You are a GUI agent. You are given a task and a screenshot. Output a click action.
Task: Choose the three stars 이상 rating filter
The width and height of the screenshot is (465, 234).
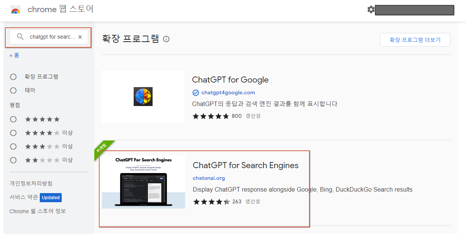[13, 147]
